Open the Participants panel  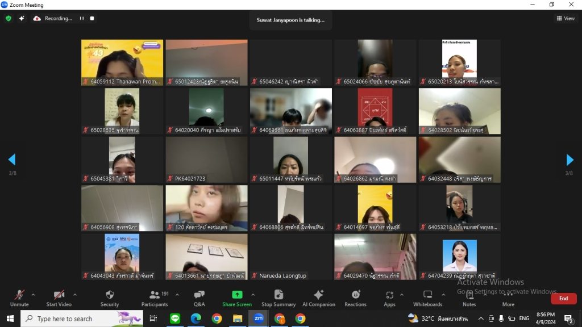155,298
